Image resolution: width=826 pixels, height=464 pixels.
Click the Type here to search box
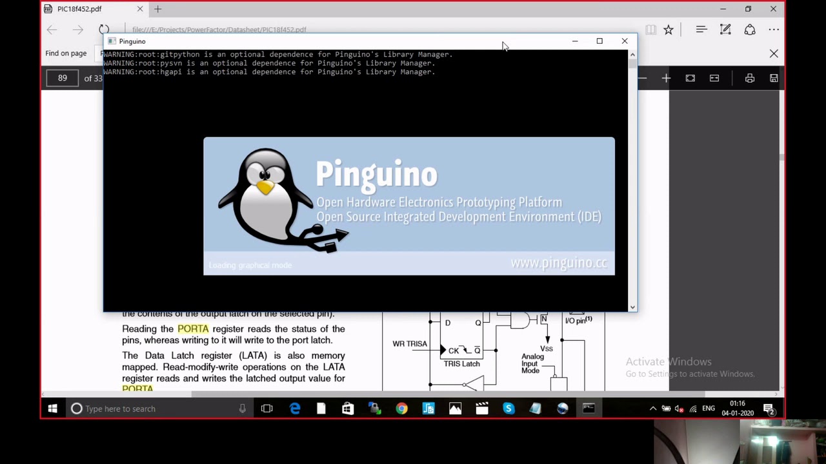pyautogui.click(x=158, y=409)
